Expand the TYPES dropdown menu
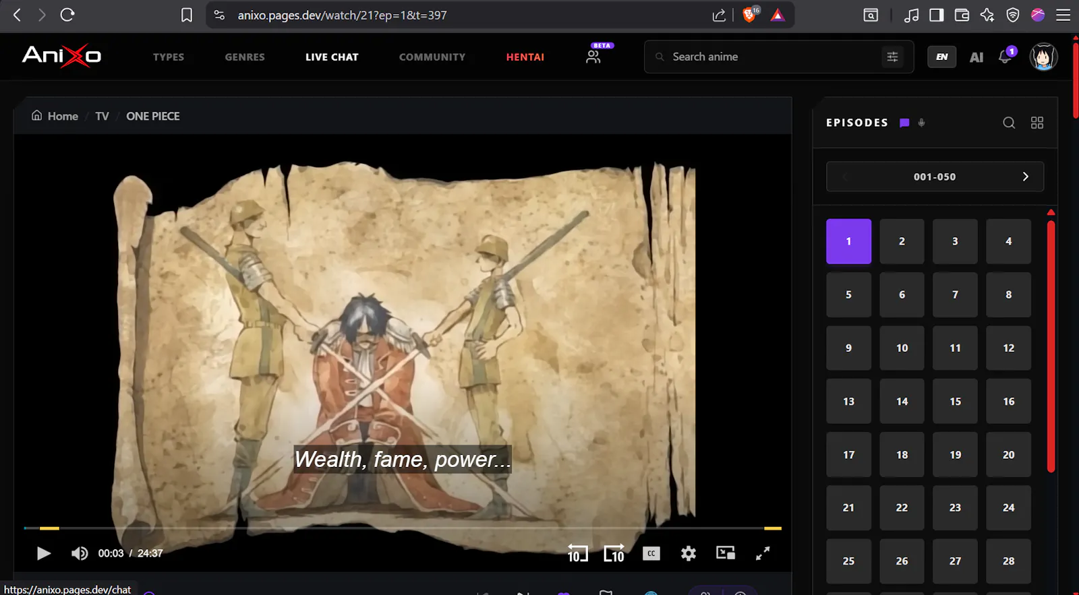1079x595 pixels. tap(169, 57)
